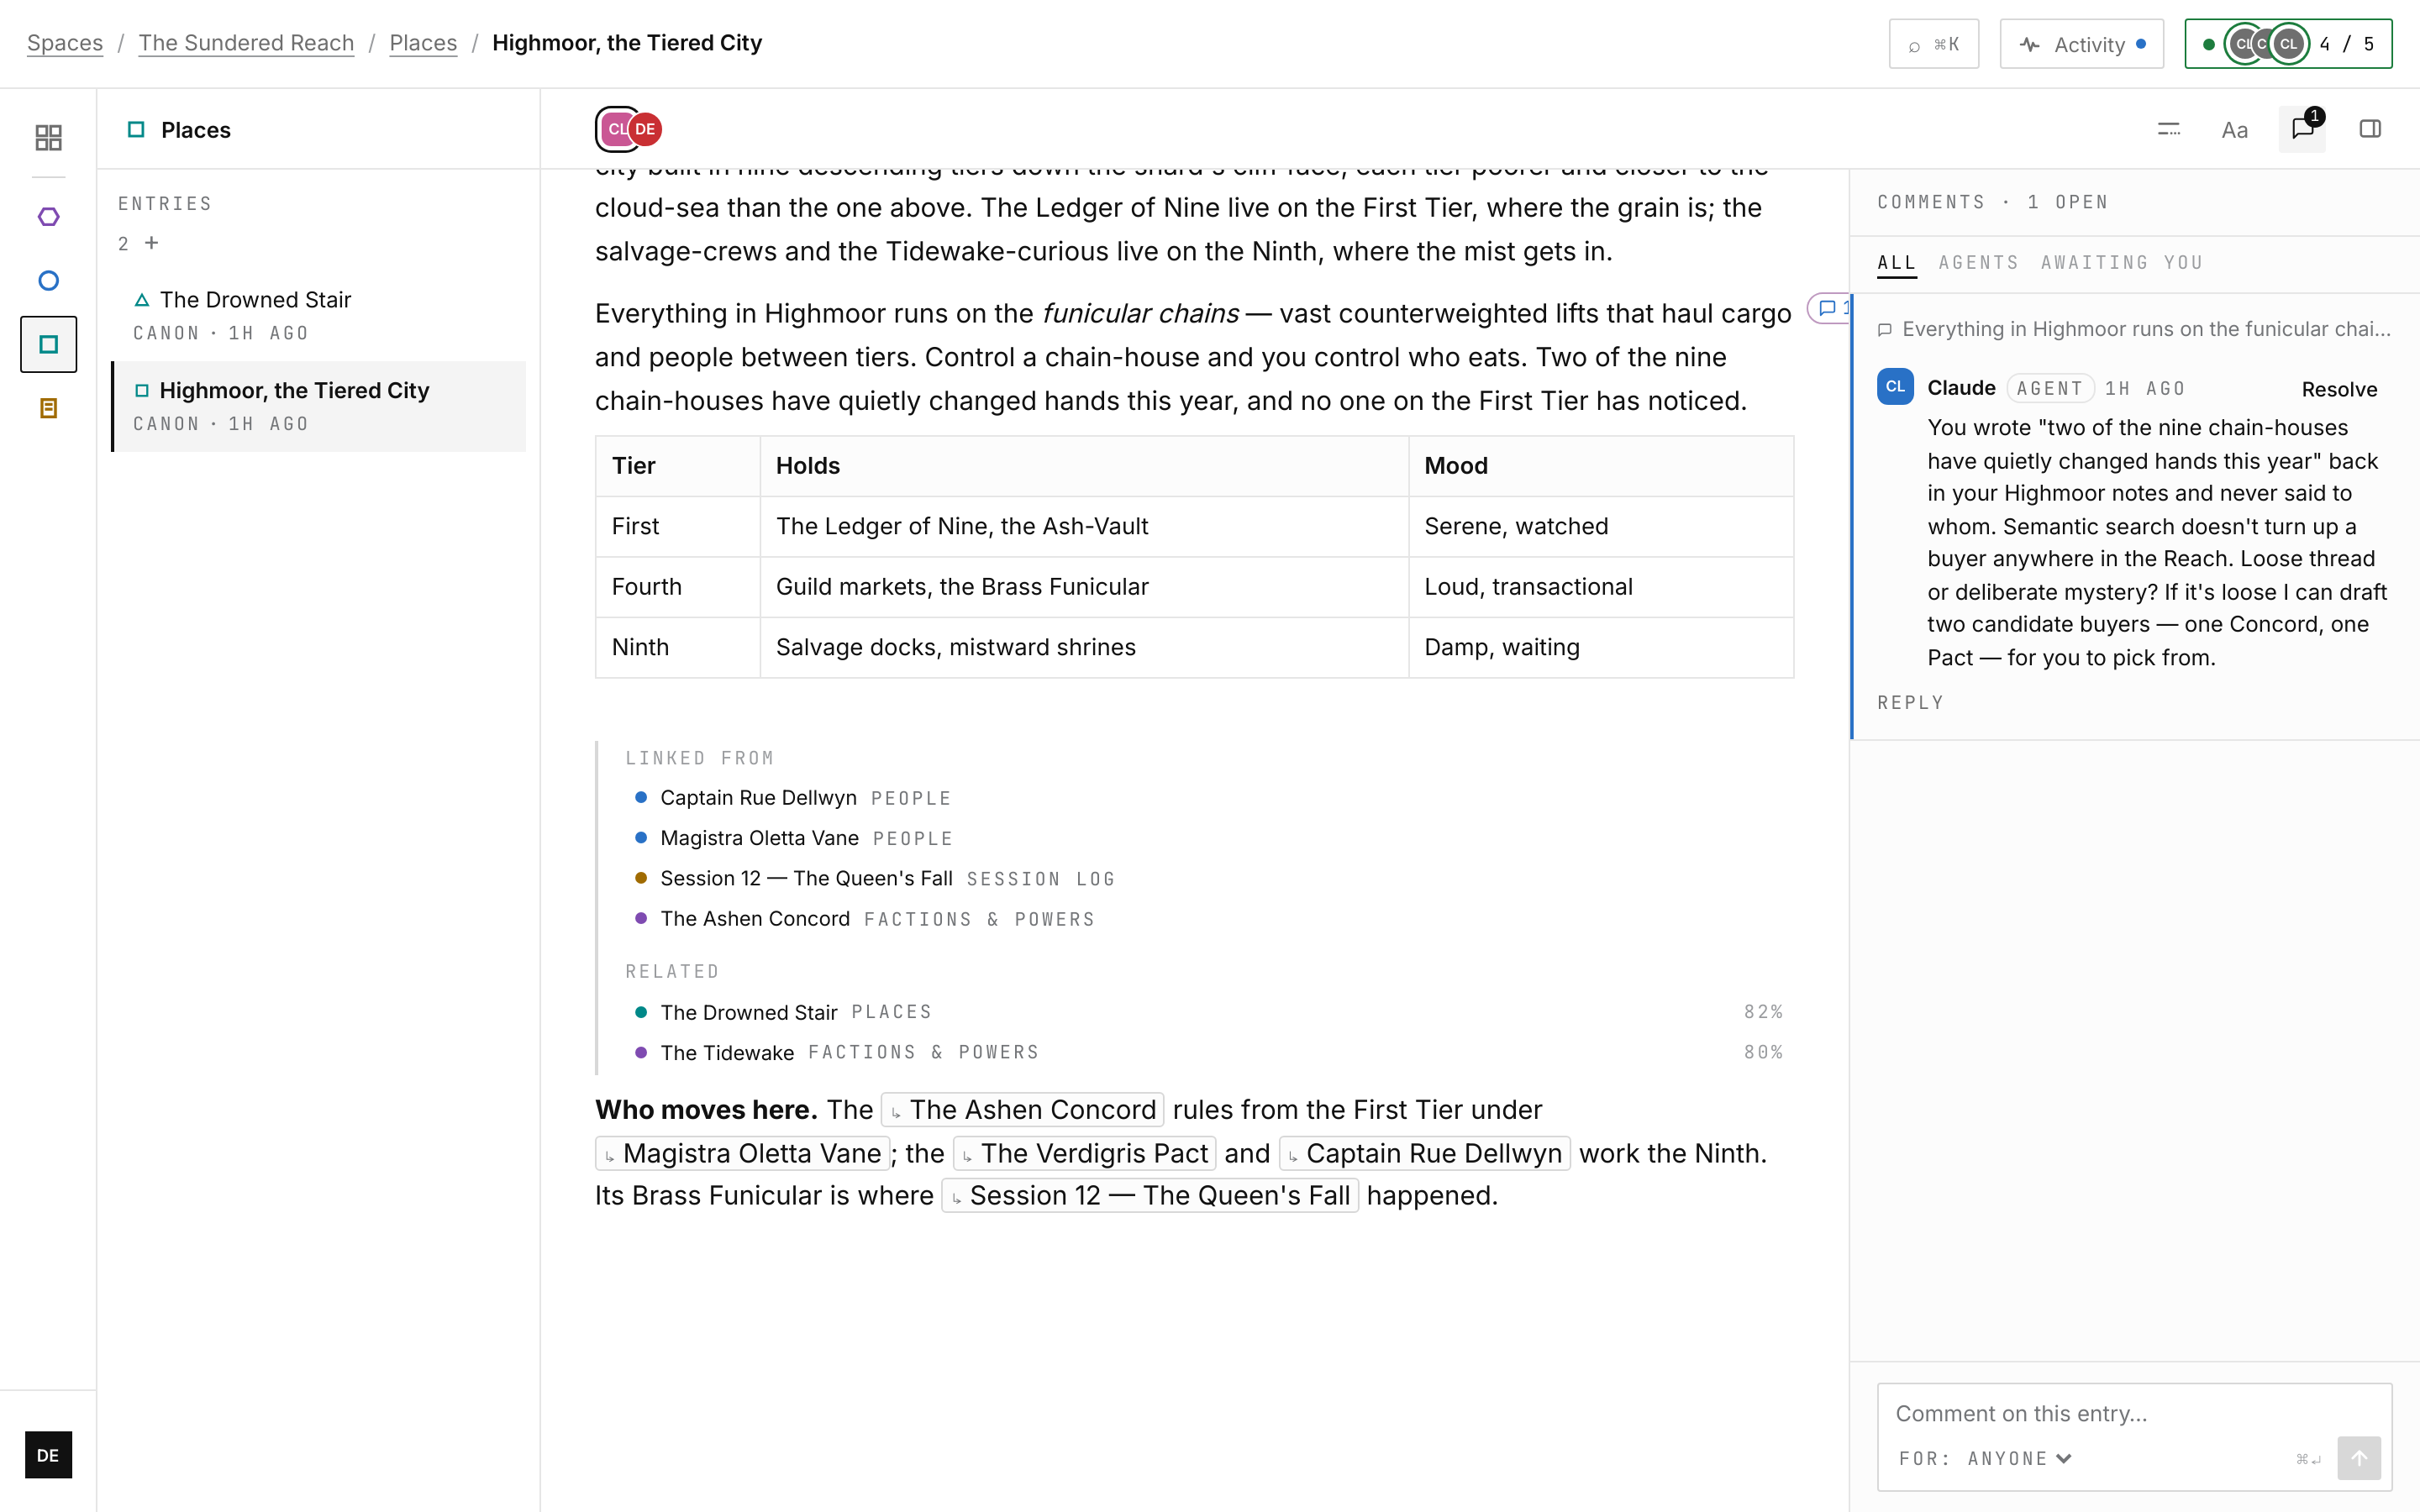
Task: Click the 'Salvage docks, mistward shrines' cell
Action: coord(1084,647)
